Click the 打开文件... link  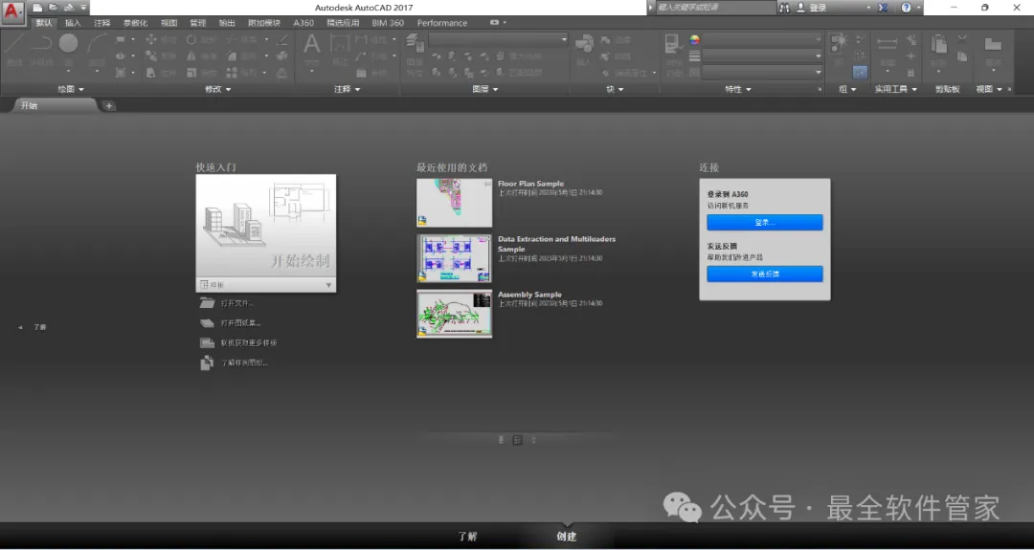236,303
